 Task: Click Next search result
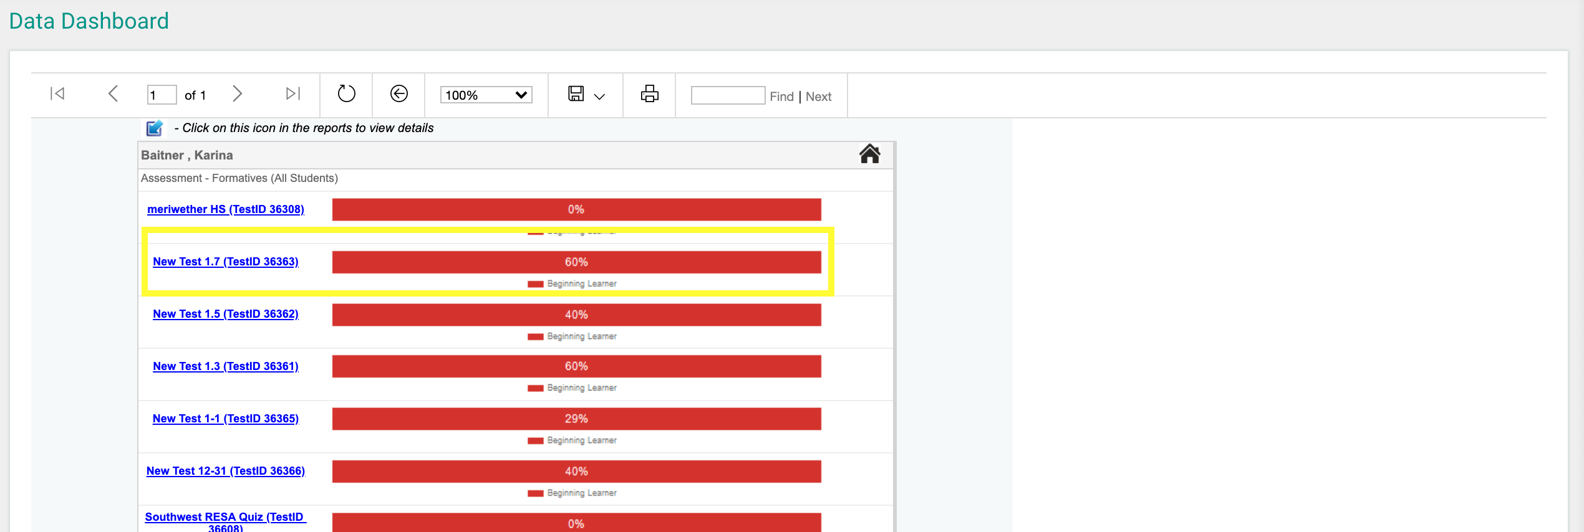point(818,97)
